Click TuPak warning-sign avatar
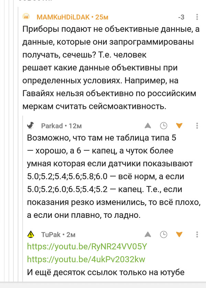This screenshot has width=206, height=288. pos(31,235)
